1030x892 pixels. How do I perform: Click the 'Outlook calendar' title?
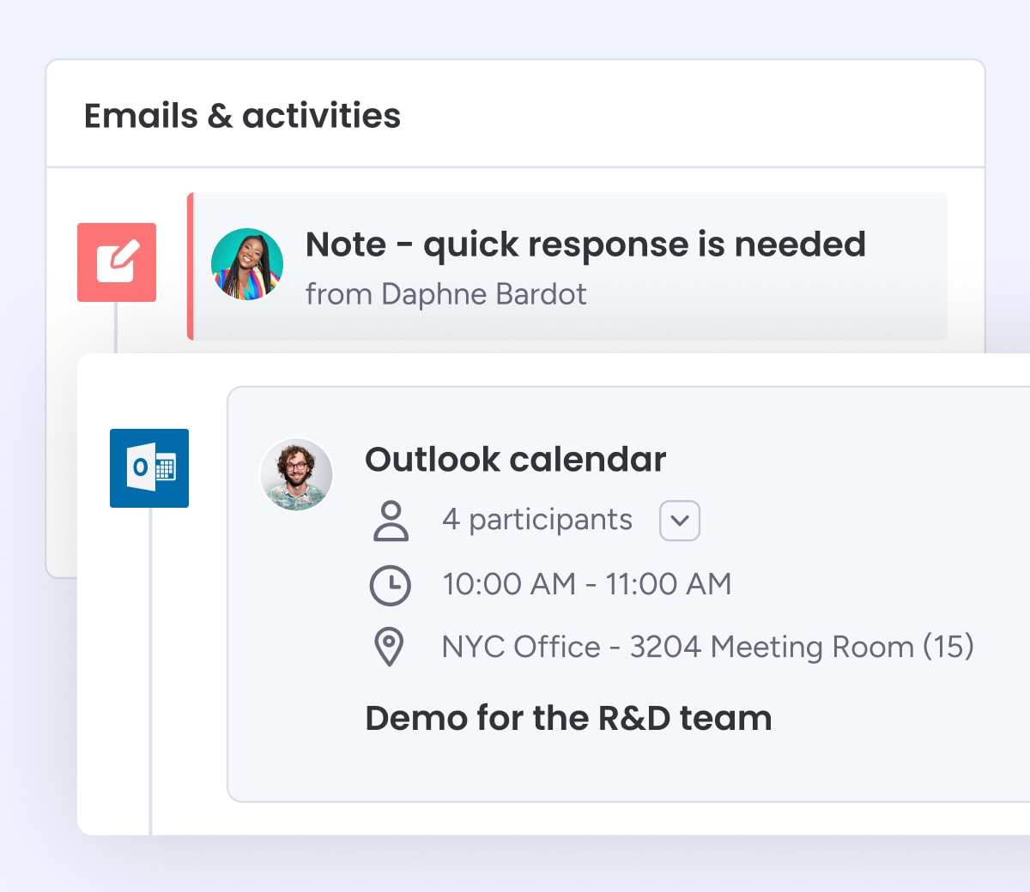(516, 460)
